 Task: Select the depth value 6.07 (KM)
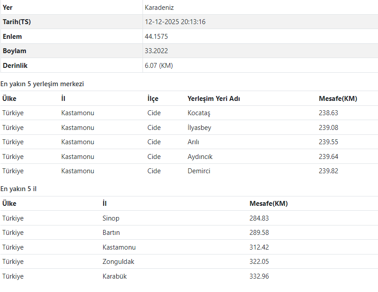[159, 66]
